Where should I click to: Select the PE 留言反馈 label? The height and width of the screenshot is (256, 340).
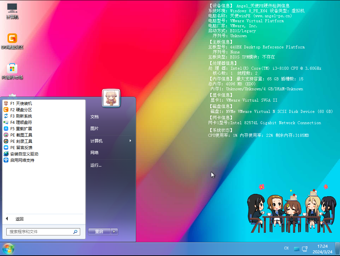coord(21,147)
